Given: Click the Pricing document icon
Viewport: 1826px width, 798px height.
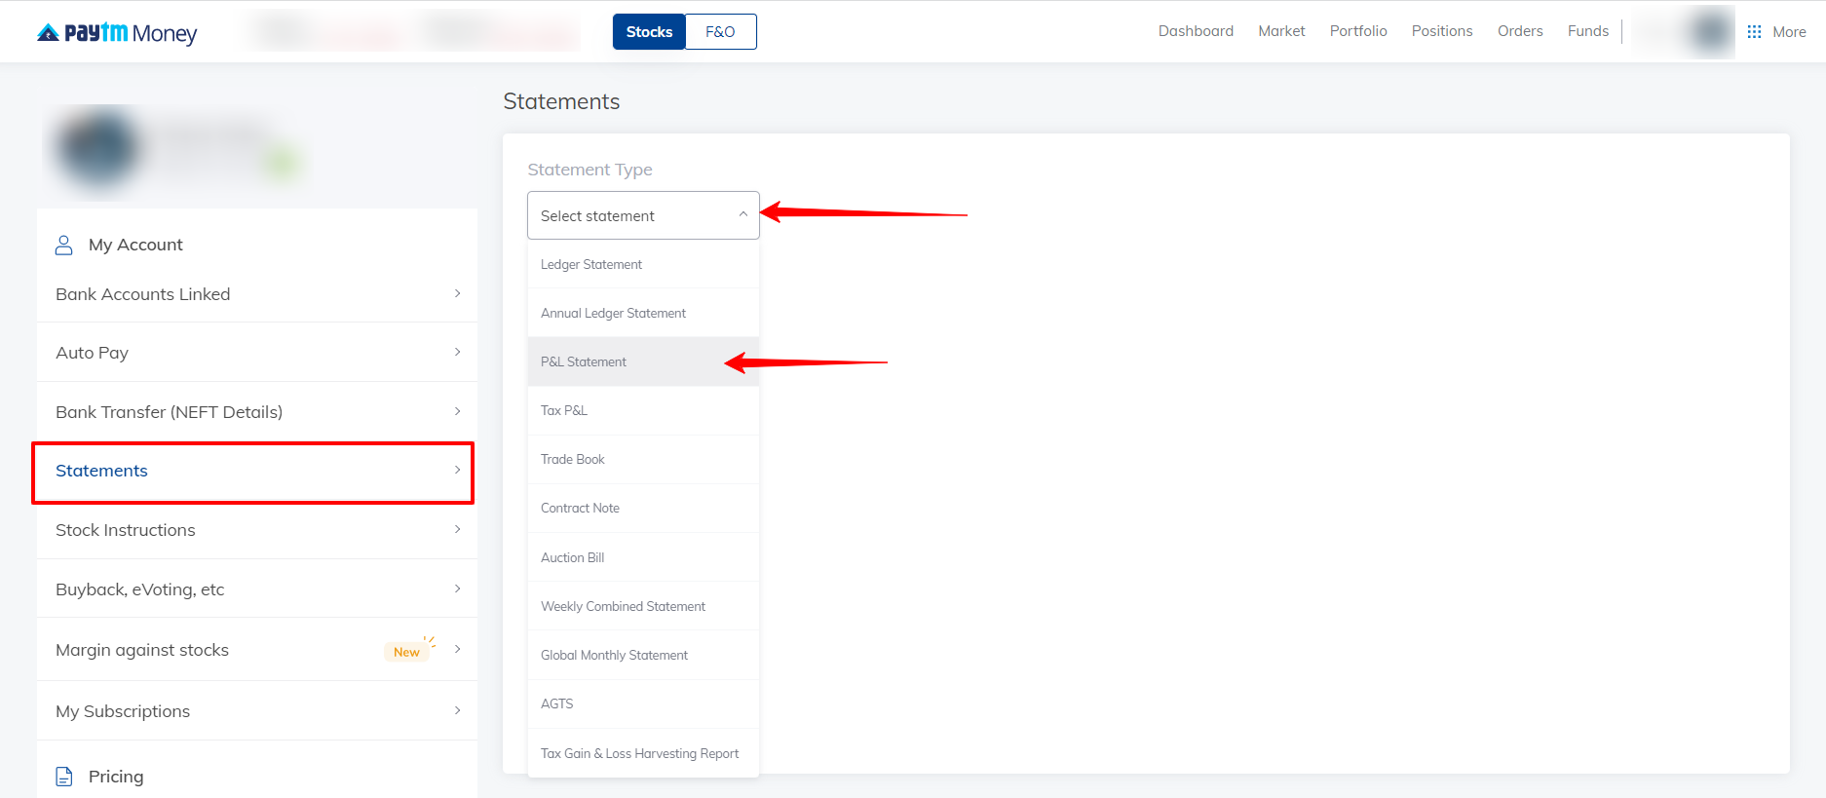Looking at the screenshot, I should (x=64, y=777).
